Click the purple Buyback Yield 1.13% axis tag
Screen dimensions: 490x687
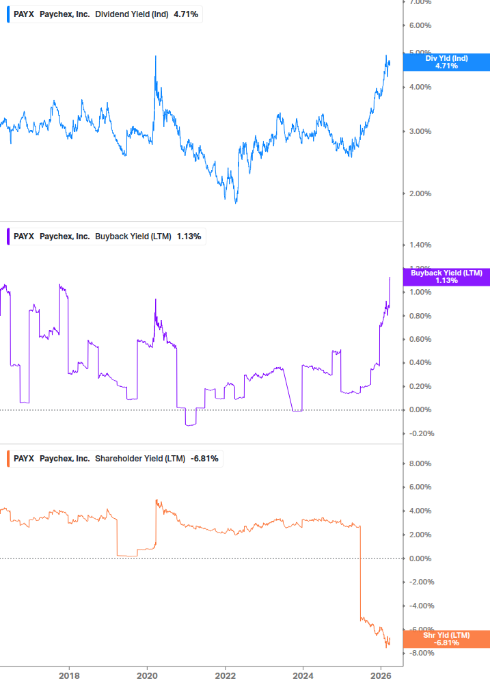(446, 277)
